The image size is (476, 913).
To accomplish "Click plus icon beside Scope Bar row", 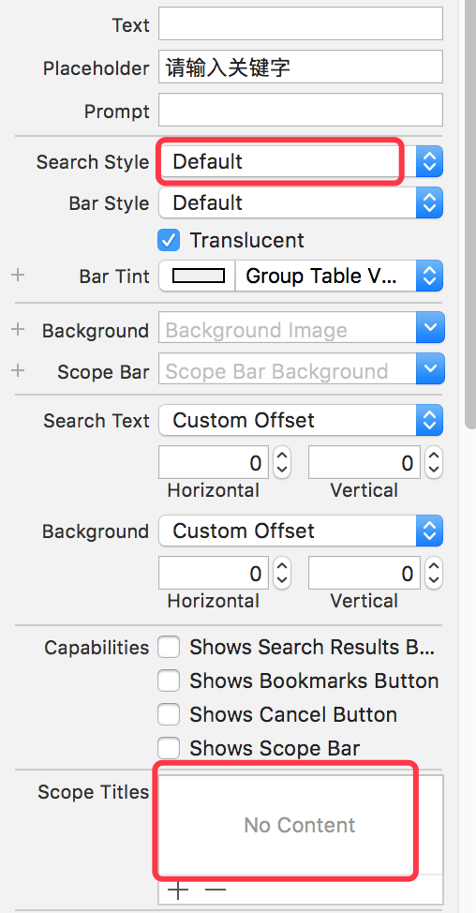I will tap(18, 370).
